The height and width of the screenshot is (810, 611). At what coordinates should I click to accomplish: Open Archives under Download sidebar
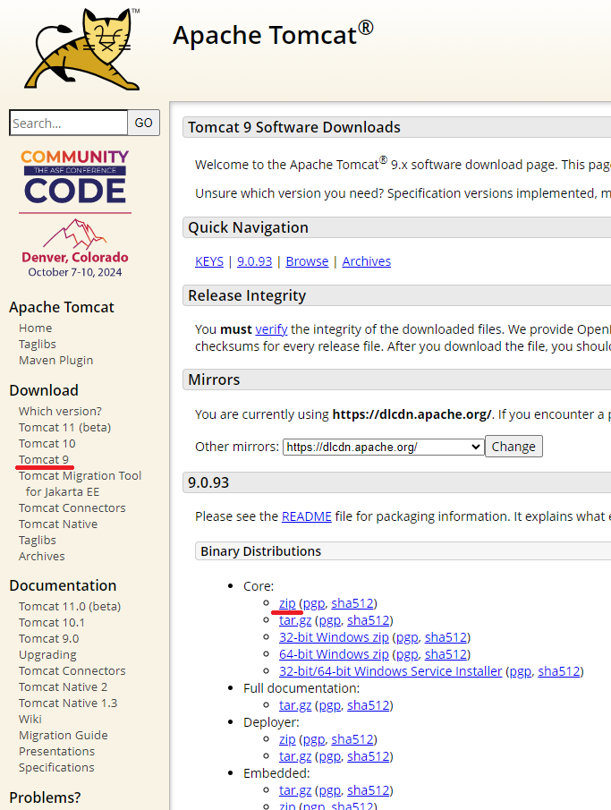pyautogui.click(x=42, y=557)
